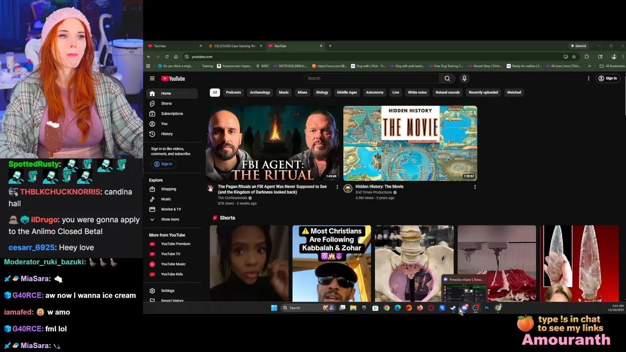Open Photoshop from the taskbar
Screen dimensions: 626x352
(487, 308)
